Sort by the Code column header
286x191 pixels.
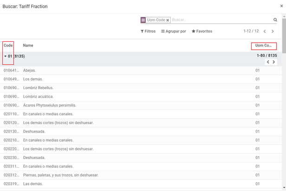point(8,46)
